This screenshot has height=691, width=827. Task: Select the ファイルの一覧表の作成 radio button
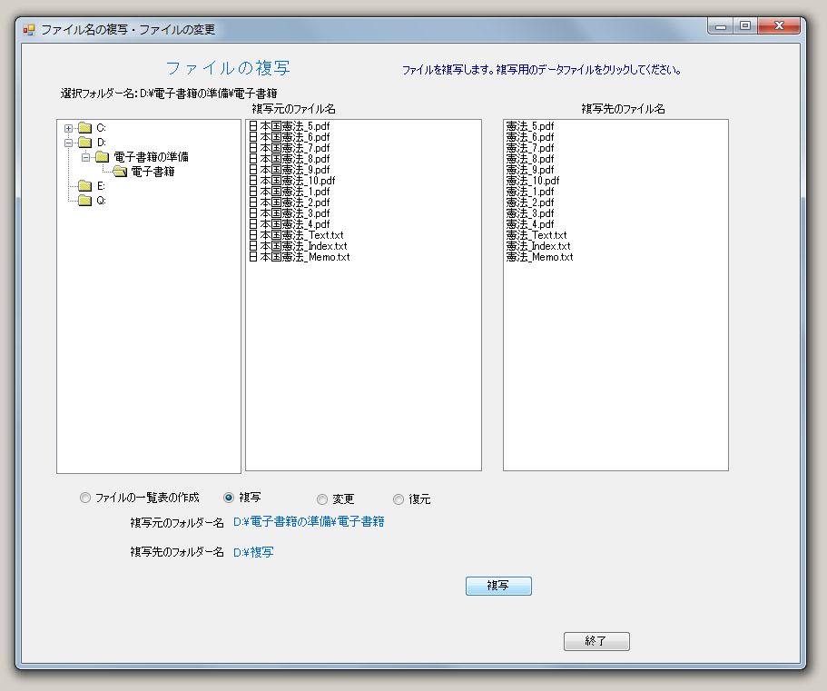(x=85, y=498)
